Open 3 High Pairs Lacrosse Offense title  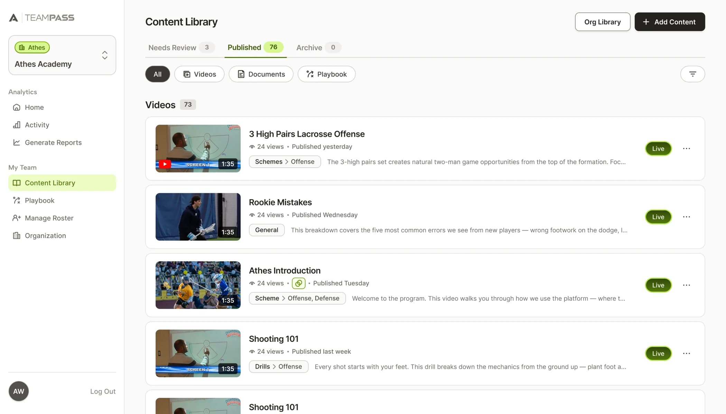point(307,134)
